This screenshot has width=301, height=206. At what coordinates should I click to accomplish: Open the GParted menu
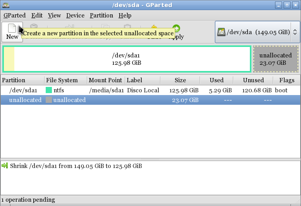pyautogui.click(x=14, y=16)
